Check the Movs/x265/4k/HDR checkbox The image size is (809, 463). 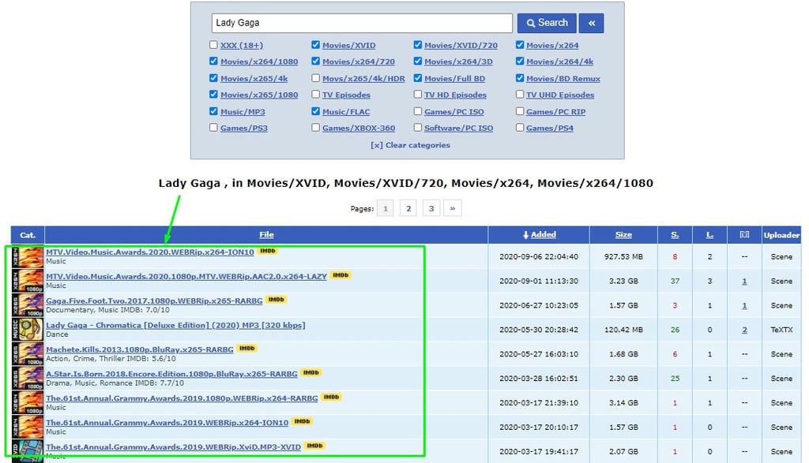315,78
